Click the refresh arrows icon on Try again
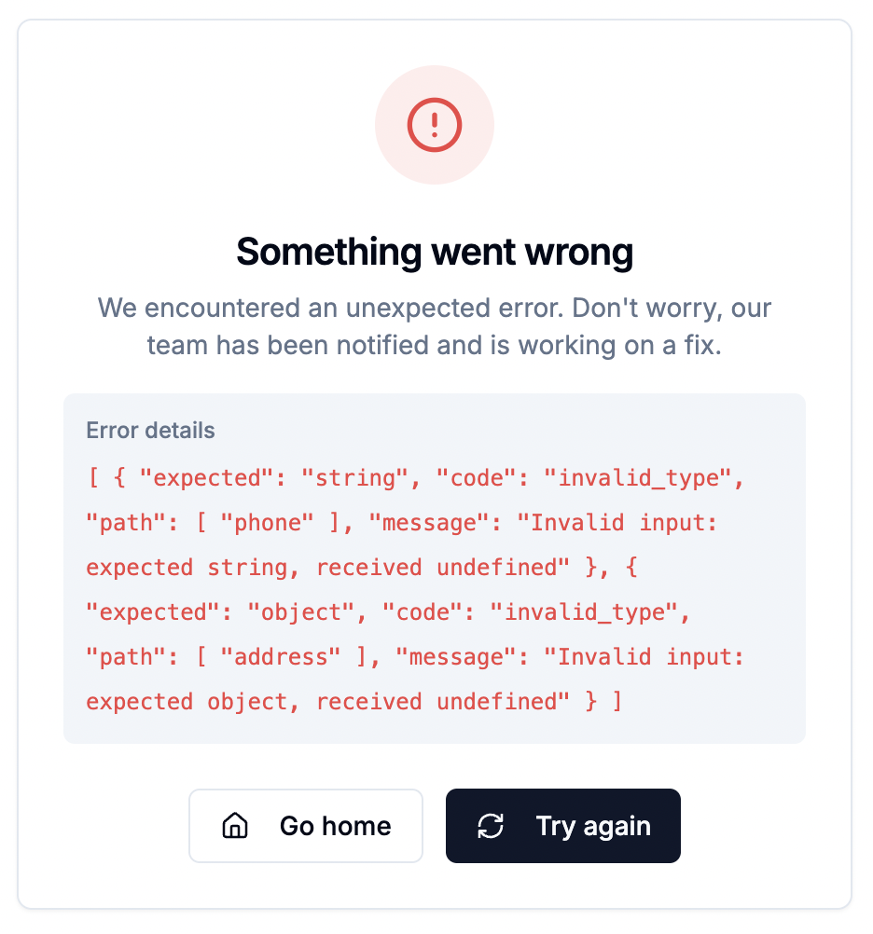The image size is (873, 934). pyautogui.click(x=491, y=826)
